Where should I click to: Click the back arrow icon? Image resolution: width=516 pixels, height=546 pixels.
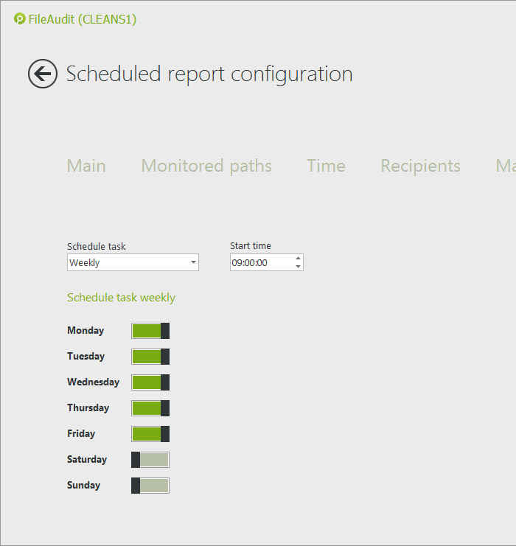pyautogui.click(x=43, y=74)
